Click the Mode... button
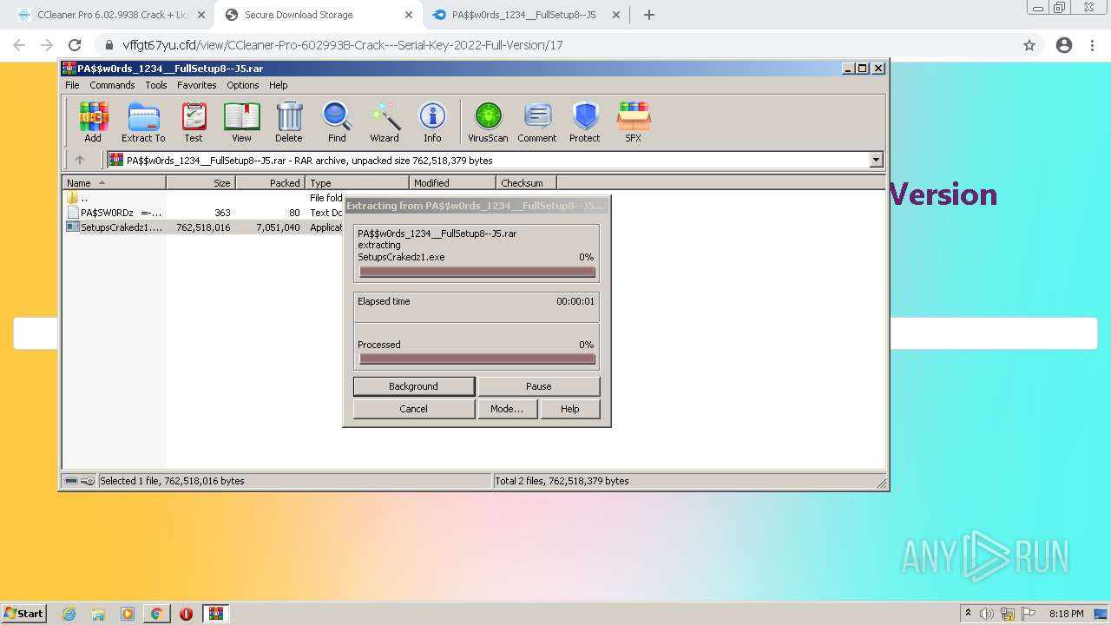Viewport: 1111px width, 625px height. click(507, 409)
